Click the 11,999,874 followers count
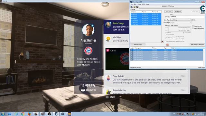 [x=88, y=86]
